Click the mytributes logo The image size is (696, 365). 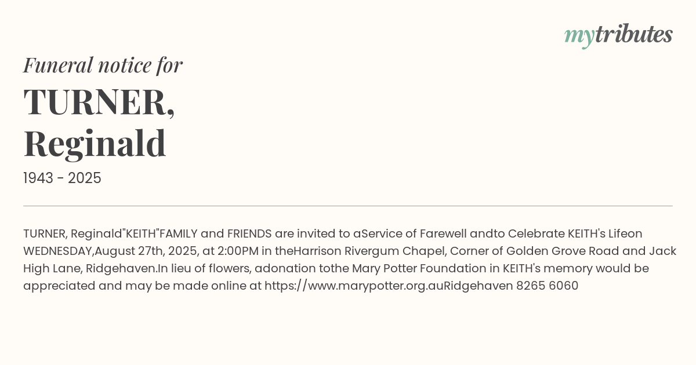pyautogui.click(x=618, y=35)
